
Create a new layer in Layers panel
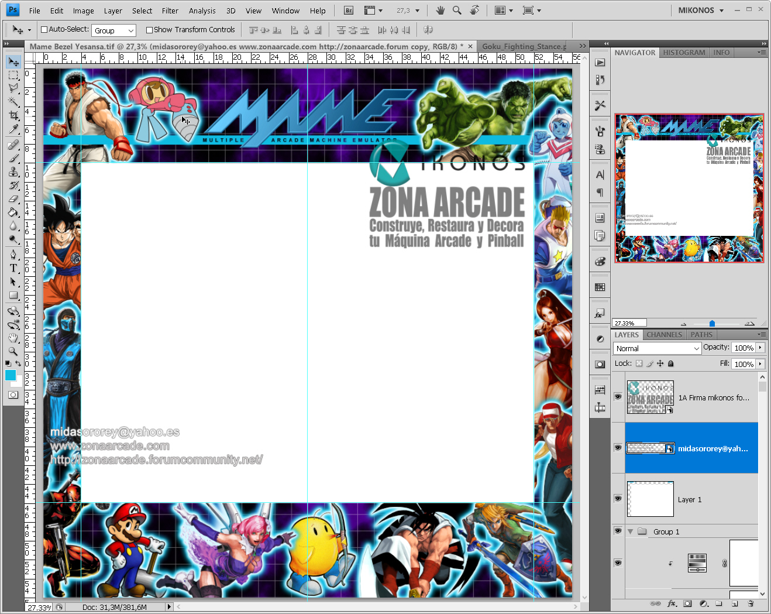coord(735,603)
